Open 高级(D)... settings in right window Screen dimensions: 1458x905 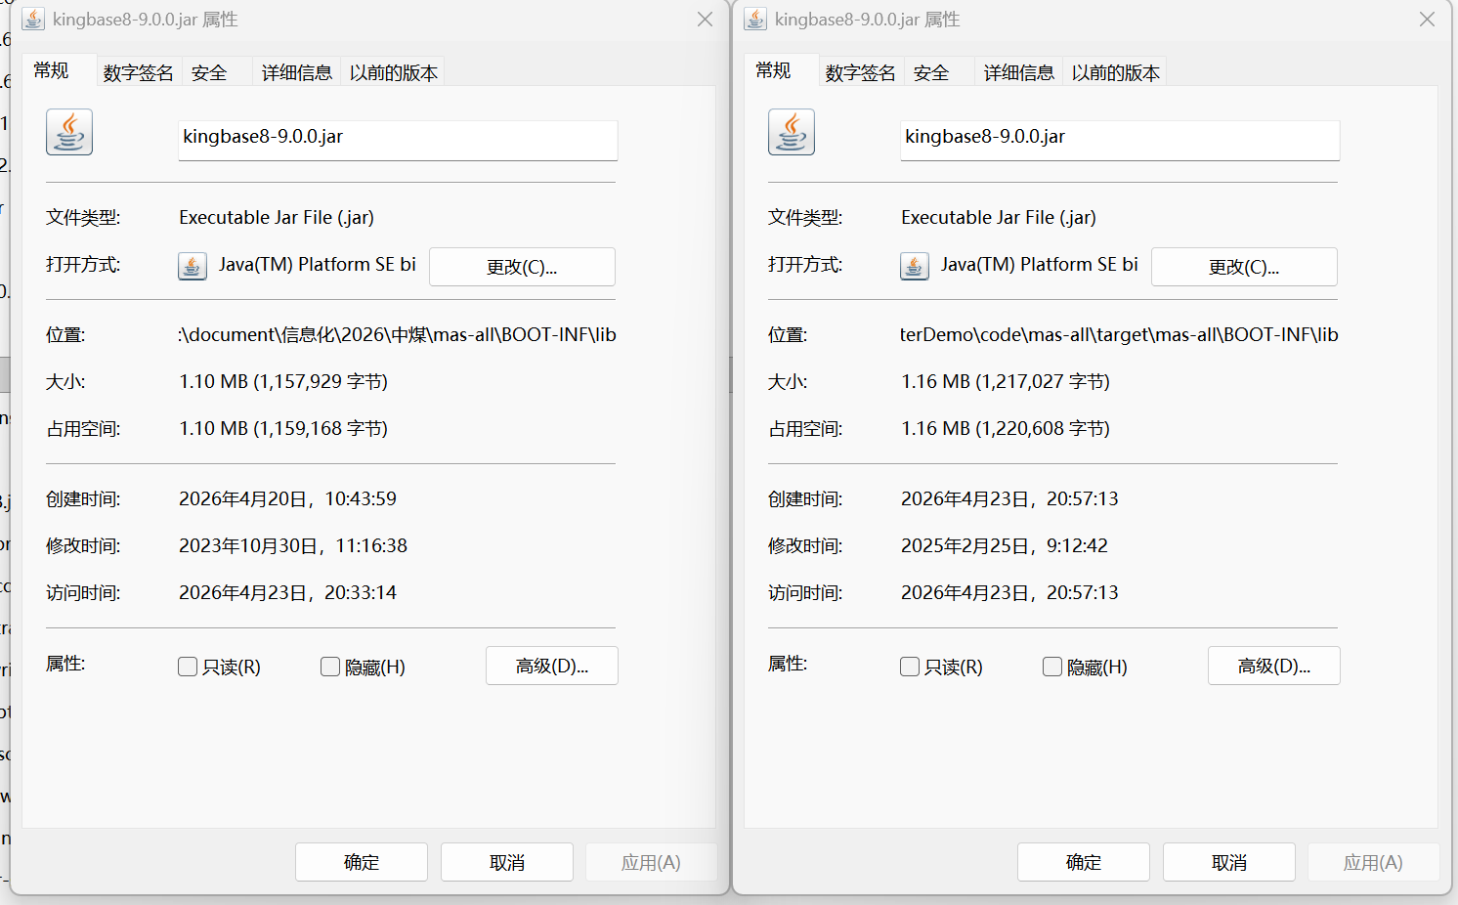(1274, 666)
